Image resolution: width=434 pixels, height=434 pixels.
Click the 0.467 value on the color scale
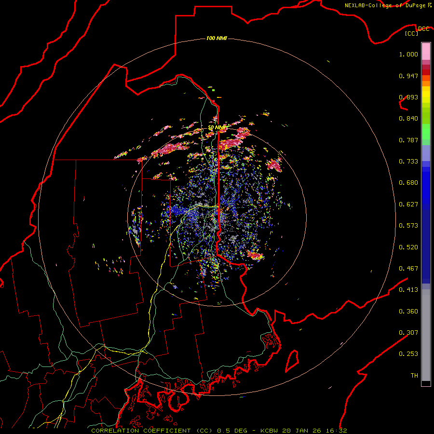click(408, 269)
